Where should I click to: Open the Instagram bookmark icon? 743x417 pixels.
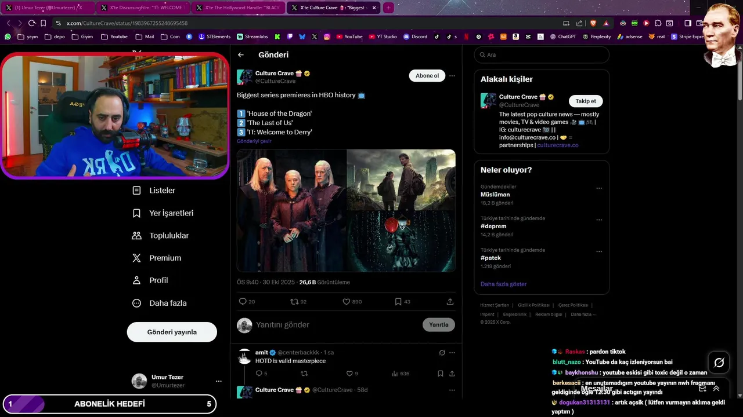pos(327,36)
